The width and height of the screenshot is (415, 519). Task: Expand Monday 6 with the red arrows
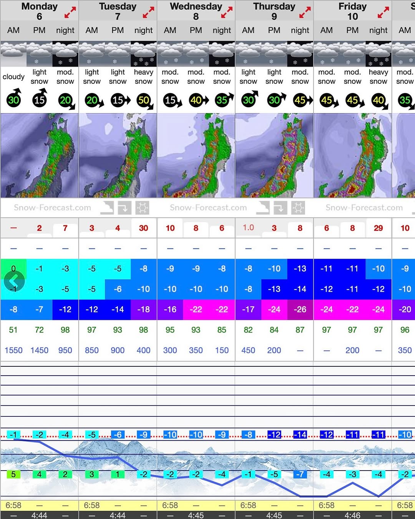coord(70,13)
